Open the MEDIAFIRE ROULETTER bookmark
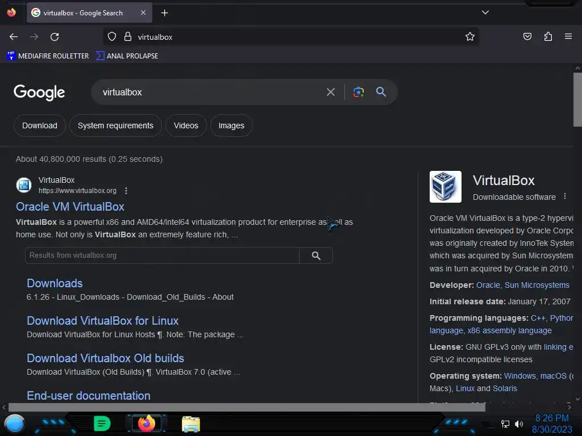582x436 pixels. coord(48,56)
